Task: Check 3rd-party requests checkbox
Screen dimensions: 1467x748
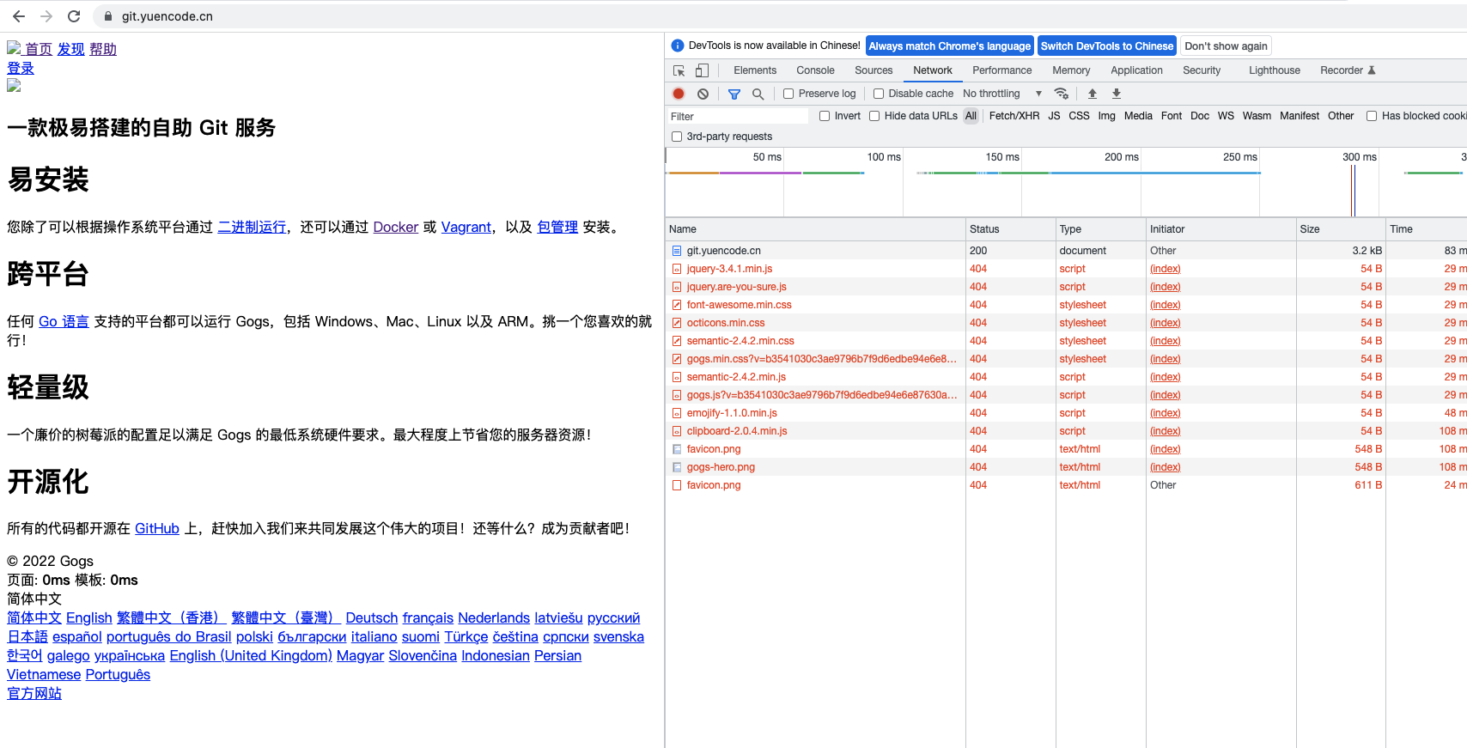Action: pyautogui.click(x=677, y=137)
